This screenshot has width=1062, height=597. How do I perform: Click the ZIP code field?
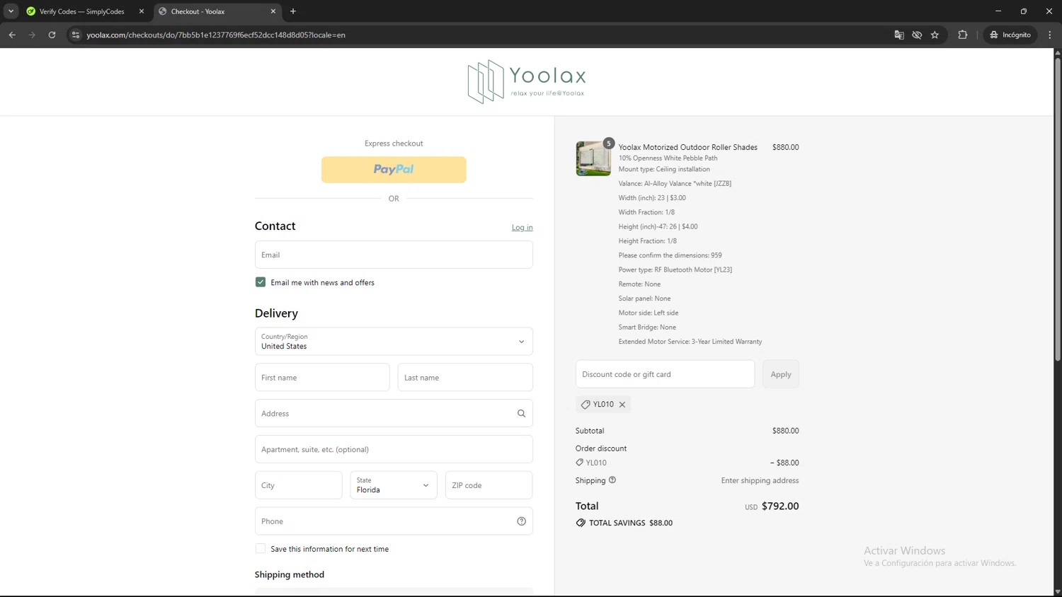pyautogui.click(x=489, y=485)
